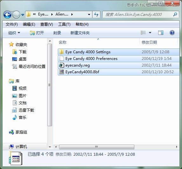Click the refresh button beside address bar
Image resolution: width=182 pixels, height=169 pixels.
[96, 15]
